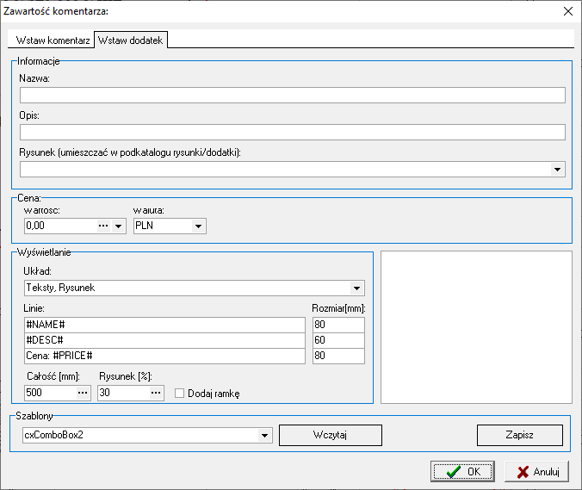Click the size field showing 60
Viewport: 582px width, 490px height.
click(x=338, y=340)
